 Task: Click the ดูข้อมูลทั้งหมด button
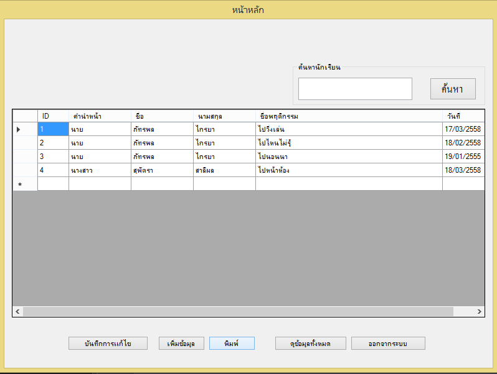click(310, 344)
